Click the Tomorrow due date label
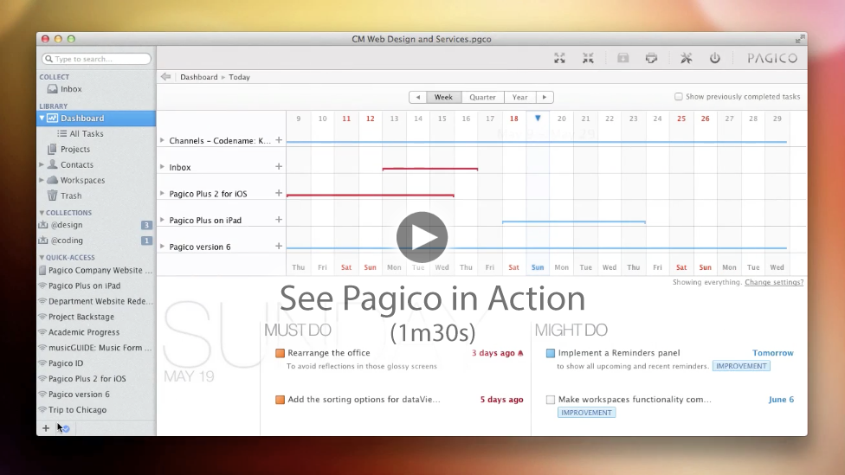The height and width of the screenshot is (475, 845). [x=773, y=353]
